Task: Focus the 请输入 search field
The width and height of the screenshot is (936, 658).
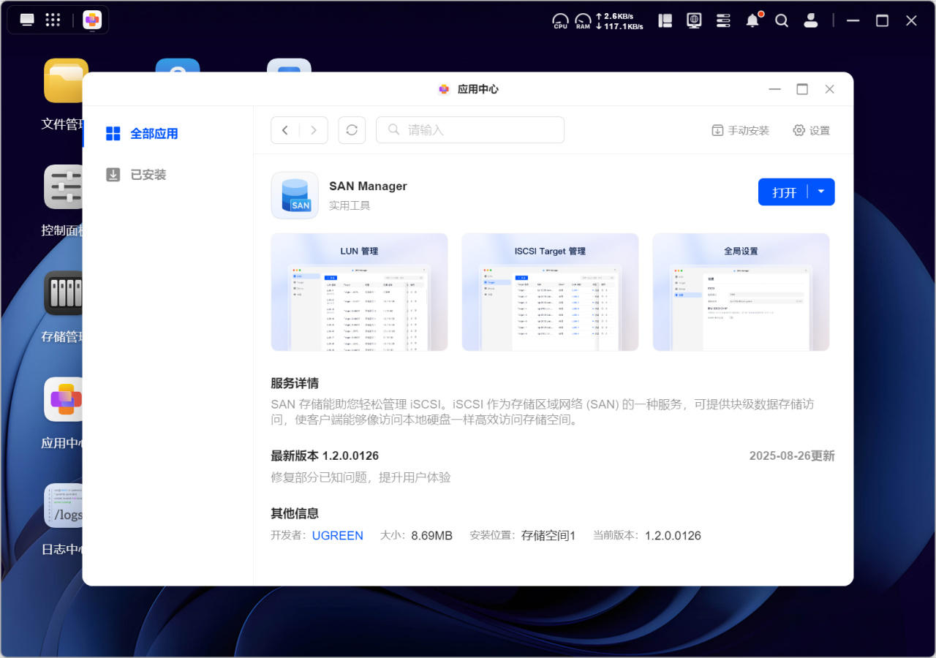Action: point(470,130)
